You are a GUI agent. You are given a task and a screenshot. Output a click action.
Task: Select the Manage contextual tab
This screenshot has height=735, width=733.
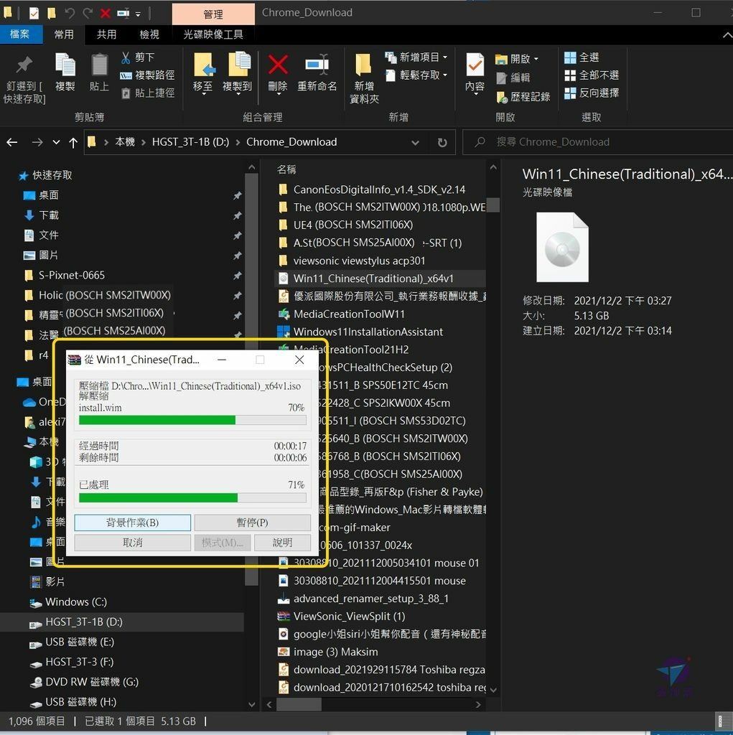click(x=213, y=14)
